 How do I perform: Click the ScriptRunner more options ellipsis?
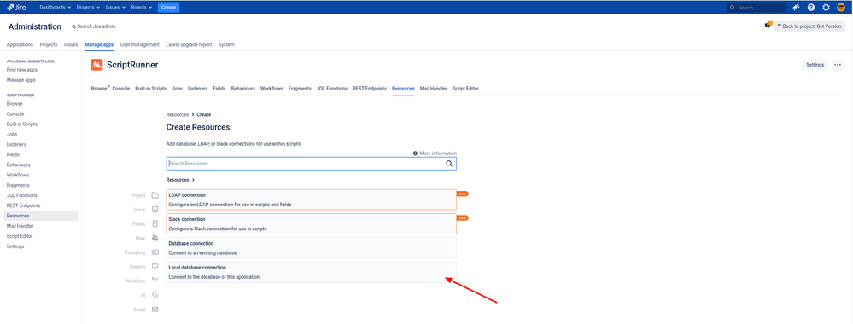pyautogui.click(x=838, y=65)
